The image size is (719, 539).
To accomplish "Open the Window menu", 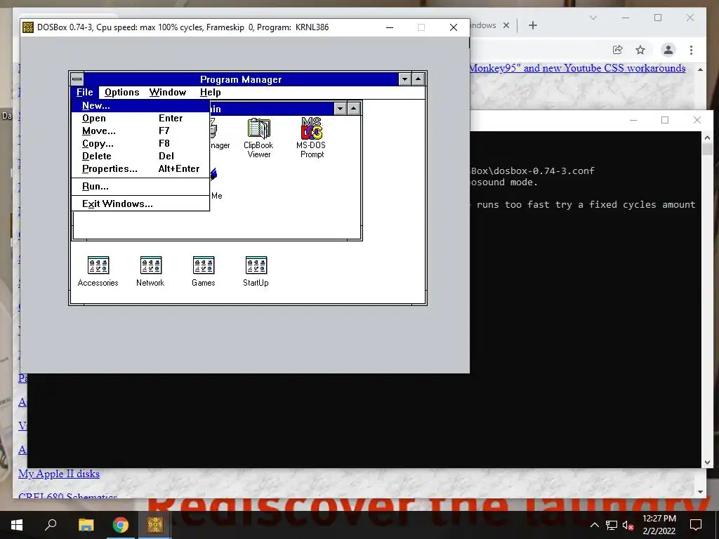I will [x=167, y=92].
